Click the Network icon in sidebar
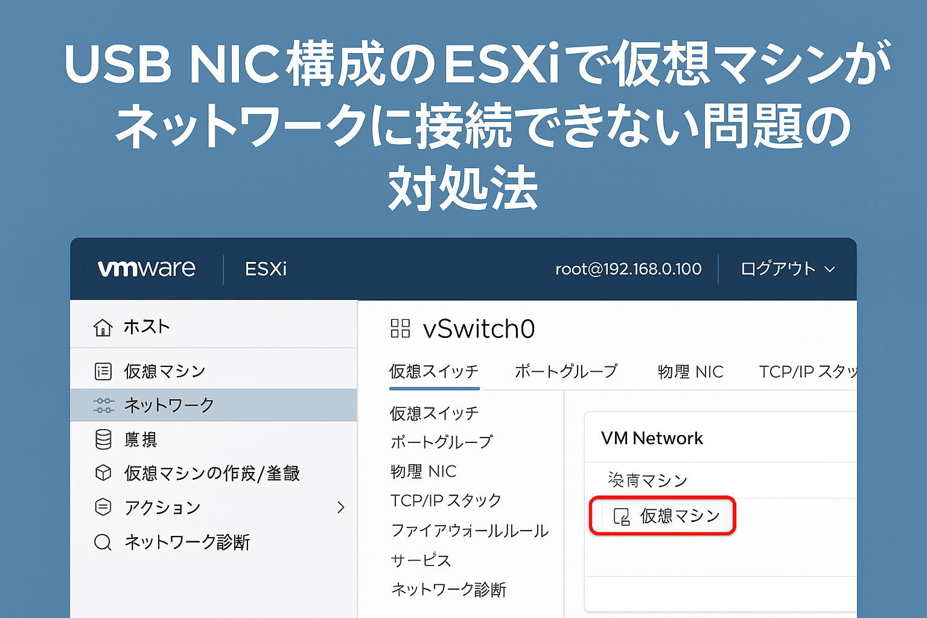Viewport: 927px width, 618px height. click(103, 405)
